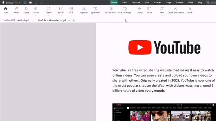The image size is (216, 121).
Task: Open the View ribbon tab
Action: pyautogui.click(x=124, y=2)
